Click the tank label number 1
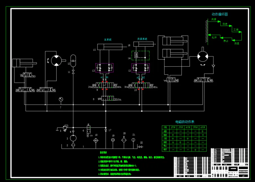Screen dimensions: 255x182 83,147
